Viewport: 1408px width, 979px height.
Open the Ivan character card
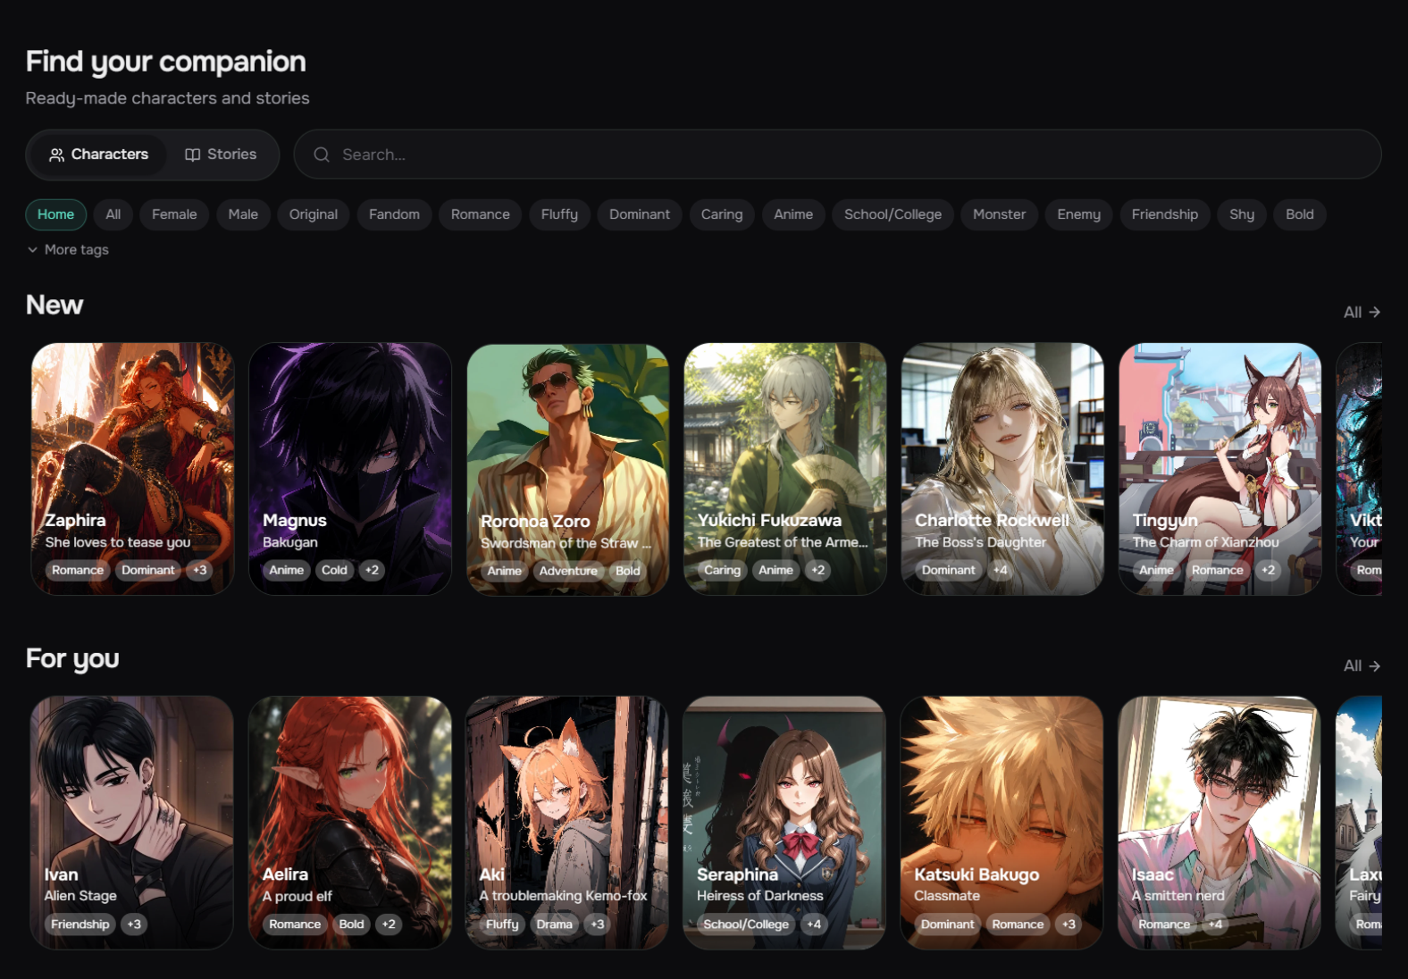[132, 823]
